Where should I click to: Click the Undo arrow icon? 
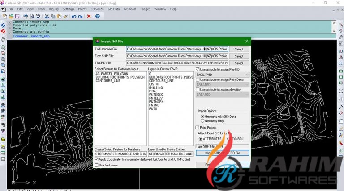tap(74, 17)
